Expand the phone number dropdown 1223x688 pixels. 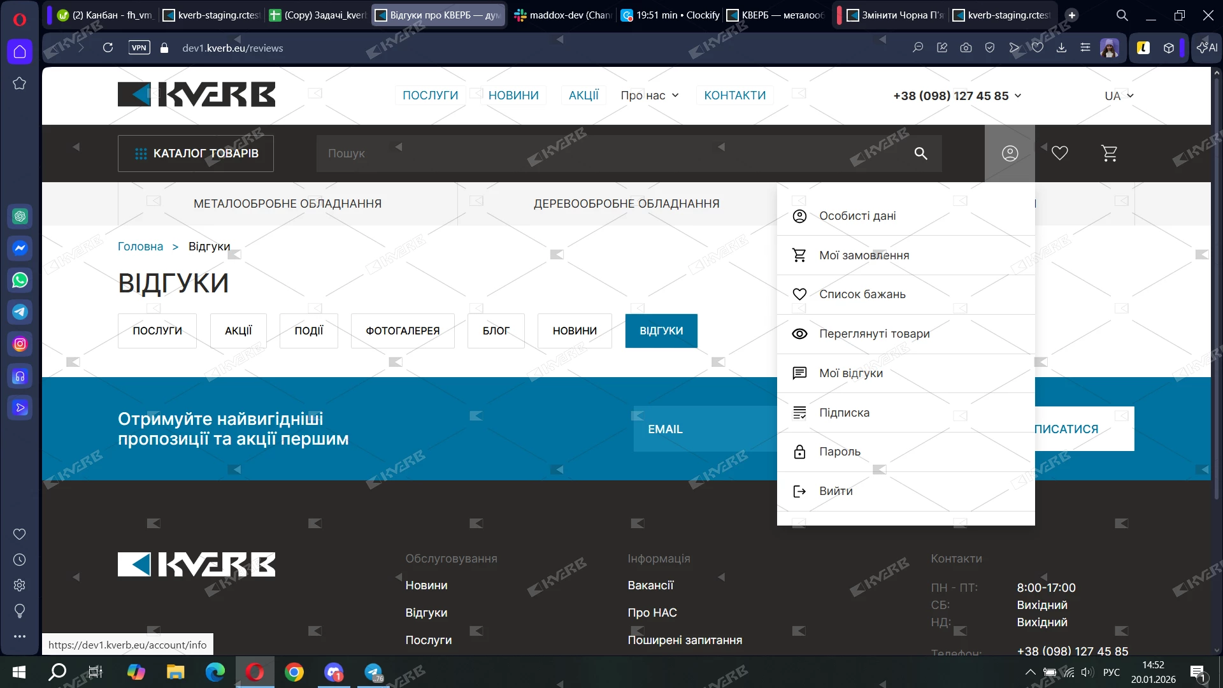pyautogui.click(x=1018, y=96)
